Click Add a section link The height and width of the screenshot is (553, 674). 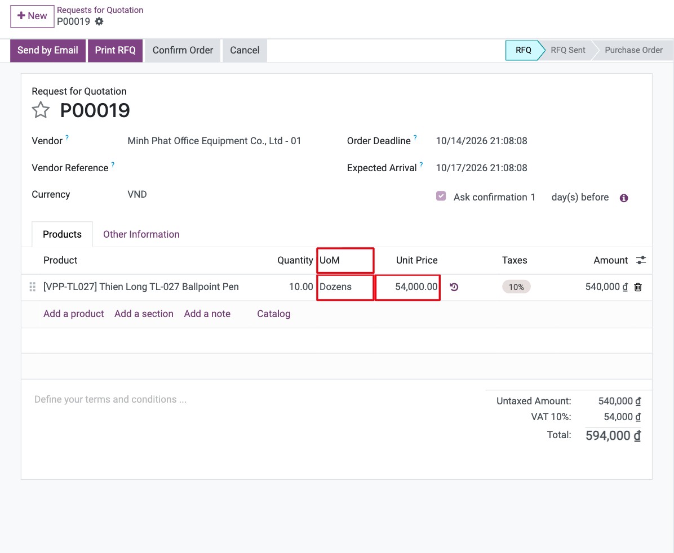pos(144,314)
